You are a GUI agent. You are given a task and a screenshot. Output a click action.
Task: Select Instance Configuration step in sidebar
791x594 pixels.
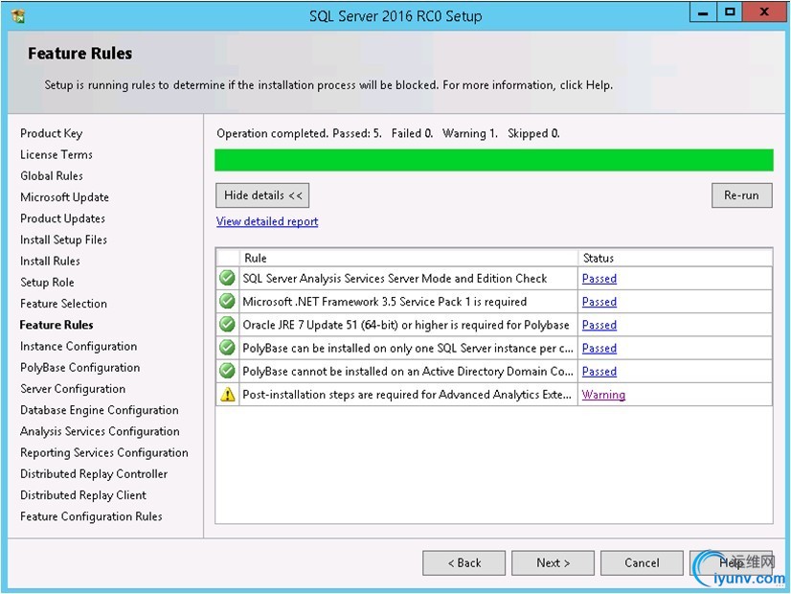[x=79, y=346]
